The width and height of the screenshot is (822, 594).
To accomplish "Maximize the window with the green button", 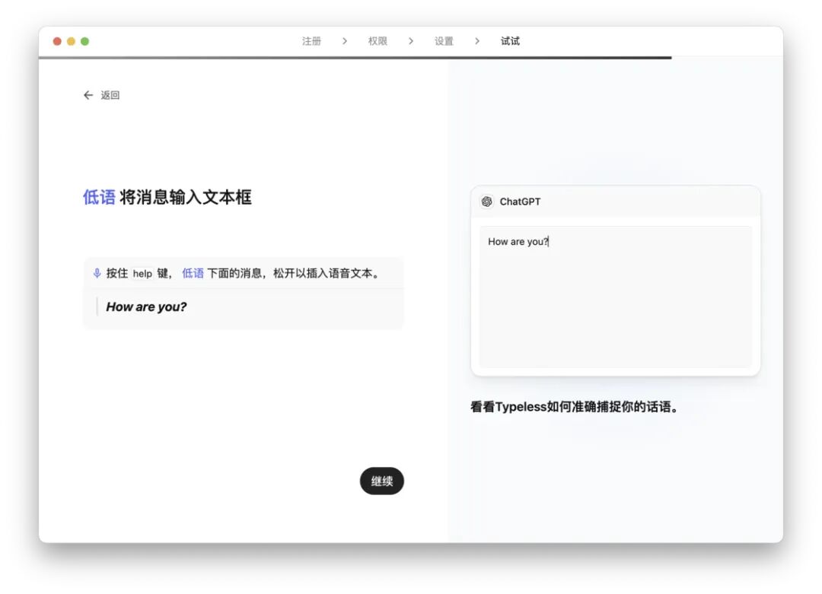I will 85,41.
